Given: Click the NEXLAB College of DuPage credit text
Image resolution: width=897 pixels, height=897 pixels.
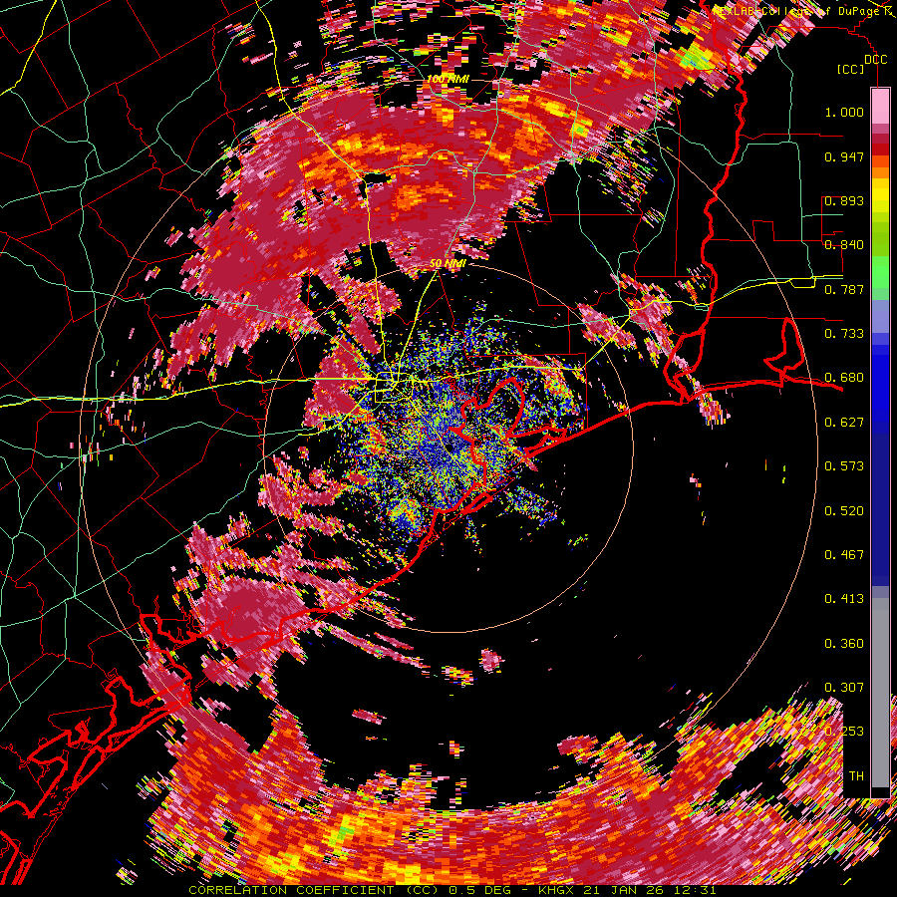Looking at the screenshot, I should coord(798,11).
